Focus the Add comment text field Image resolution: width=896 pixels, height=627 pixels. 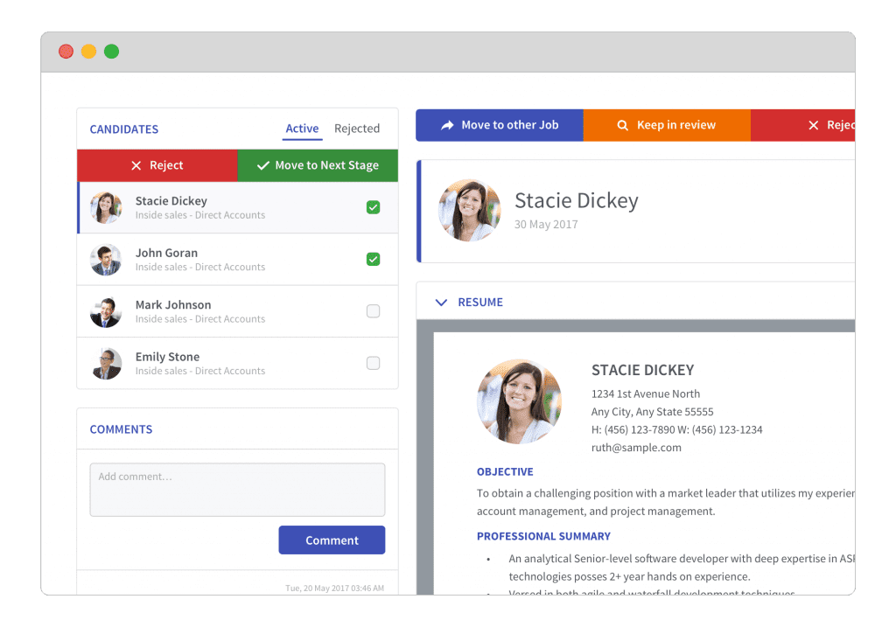point(237,490)
